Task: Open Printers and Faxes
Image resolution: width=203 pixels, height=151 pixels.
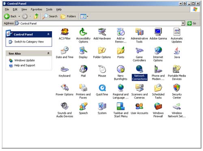Action: pyautogui.click(x=83, y=91)
